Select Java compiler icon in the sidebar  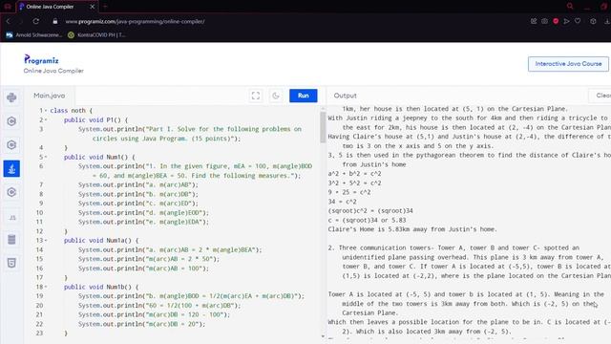click(x=11, y=169)
